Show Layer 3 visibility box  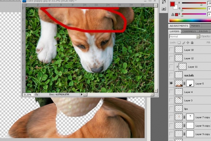pos(171,100)
